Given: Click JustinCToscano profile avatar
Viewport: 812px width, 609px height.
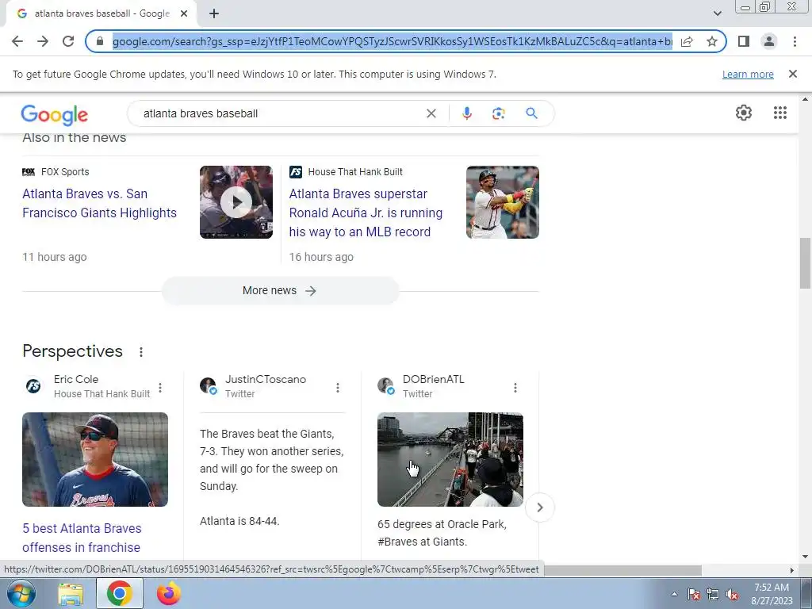Looking at the screenshot, I should (x=209, y=386).
